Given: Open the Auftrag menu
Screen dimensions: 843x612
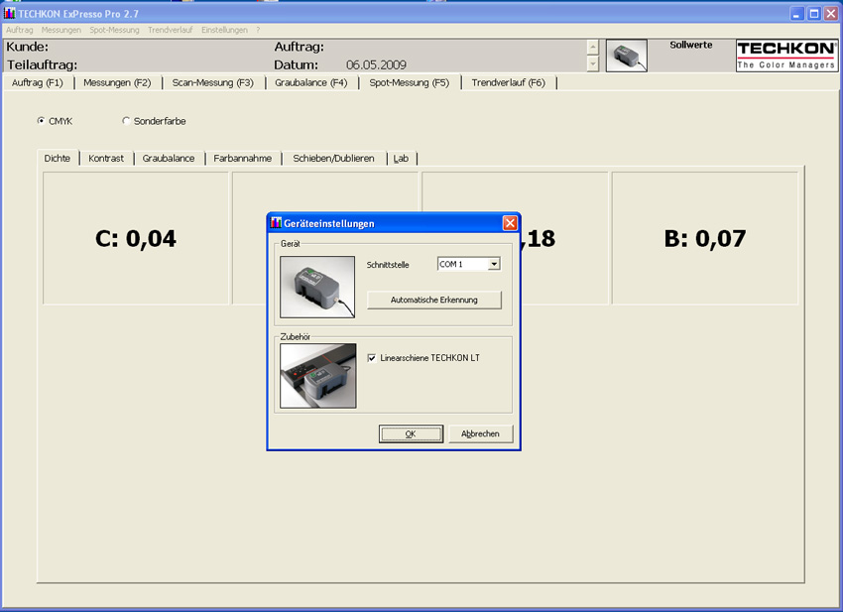Looking at the screenshot, I should pos(20,30).
